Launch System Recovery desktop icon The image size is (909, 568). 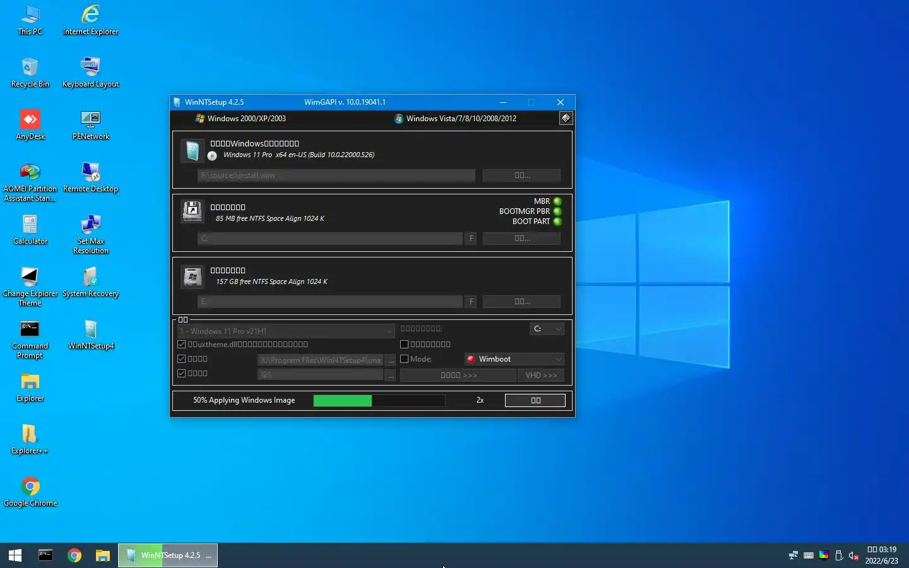coord(90,283)
